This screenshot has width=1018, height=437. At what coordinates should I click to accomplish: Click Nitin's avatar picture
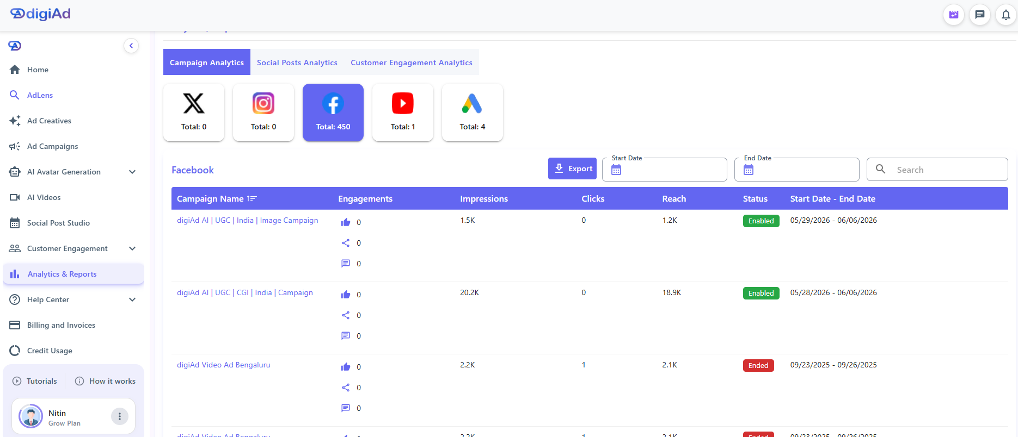click(x=30, y=416)
